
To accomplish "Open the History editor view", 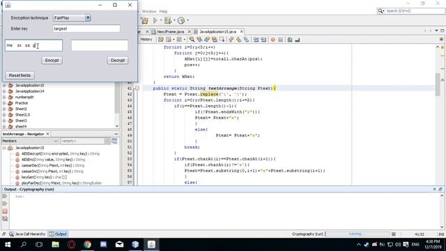I will point(146,39).
